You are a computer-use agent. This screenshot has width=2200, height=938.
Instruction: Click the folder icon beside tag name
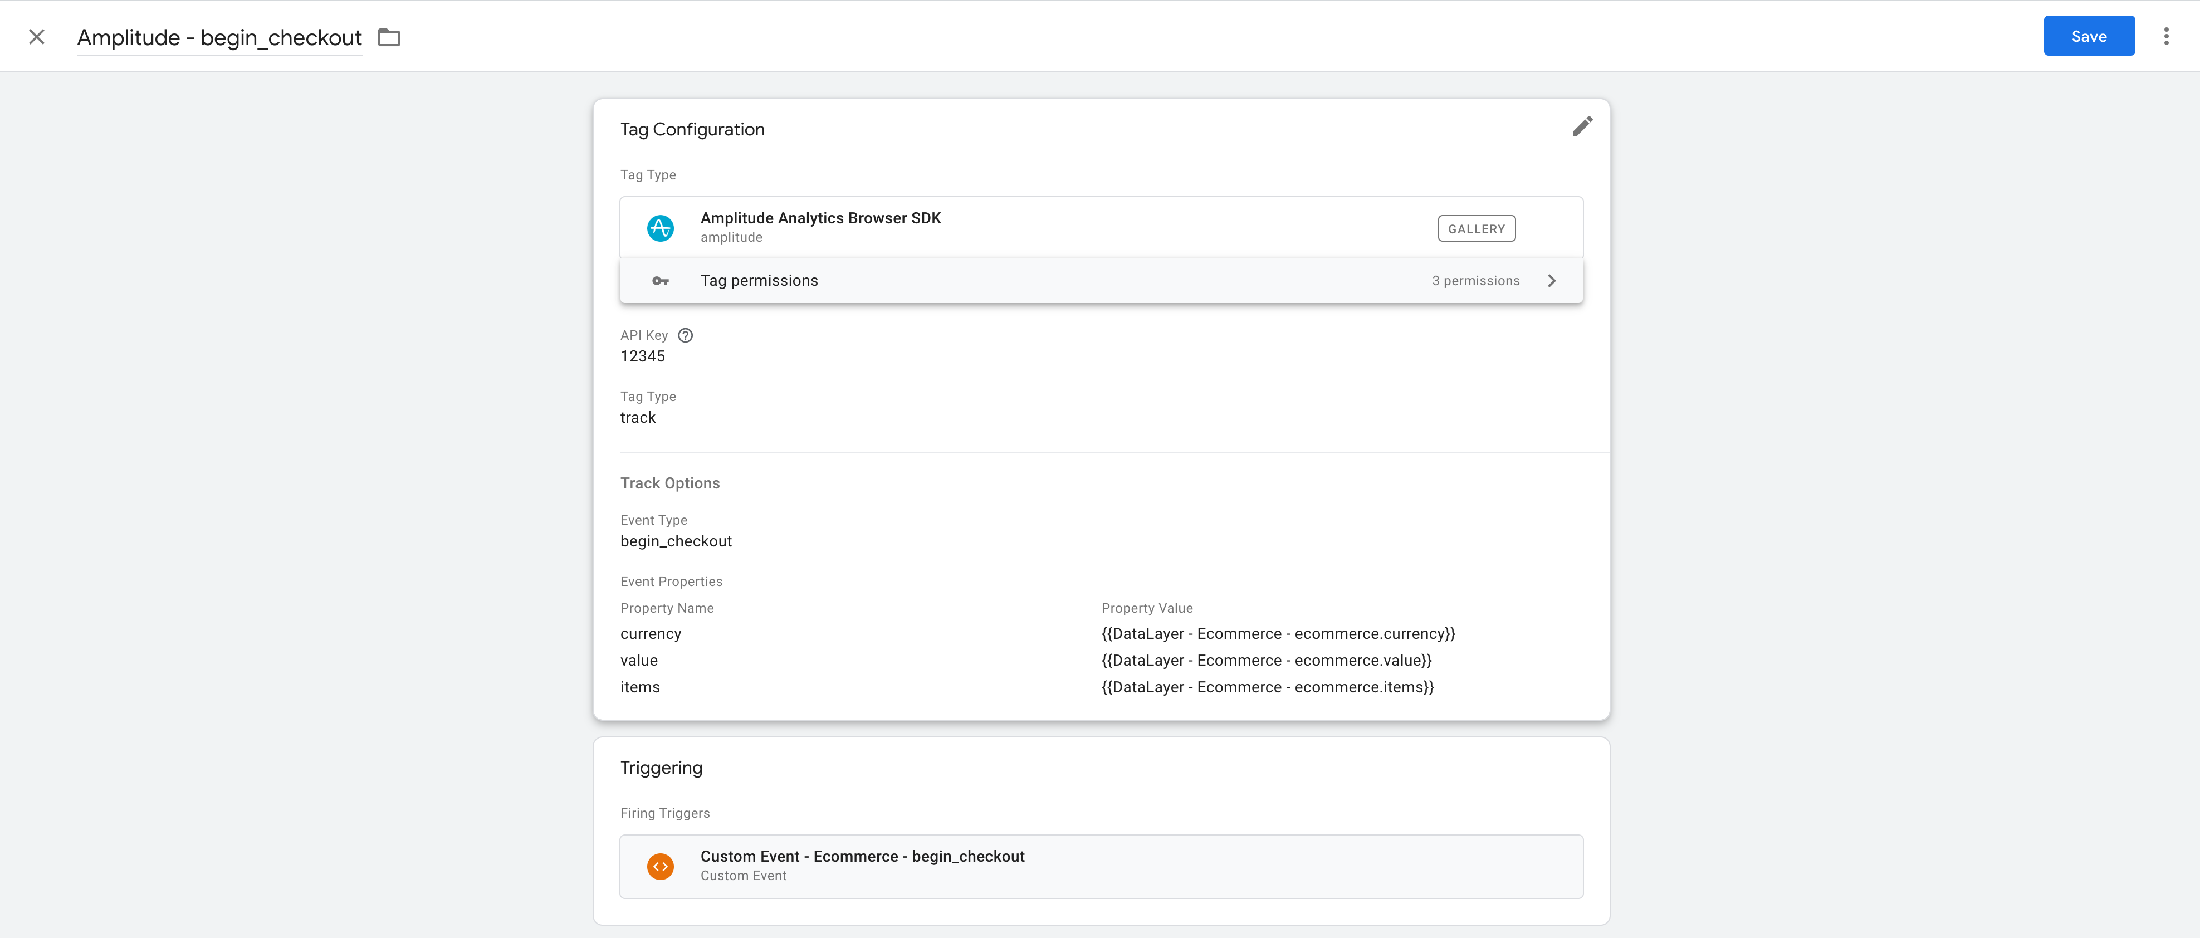(x=389, y=37)
